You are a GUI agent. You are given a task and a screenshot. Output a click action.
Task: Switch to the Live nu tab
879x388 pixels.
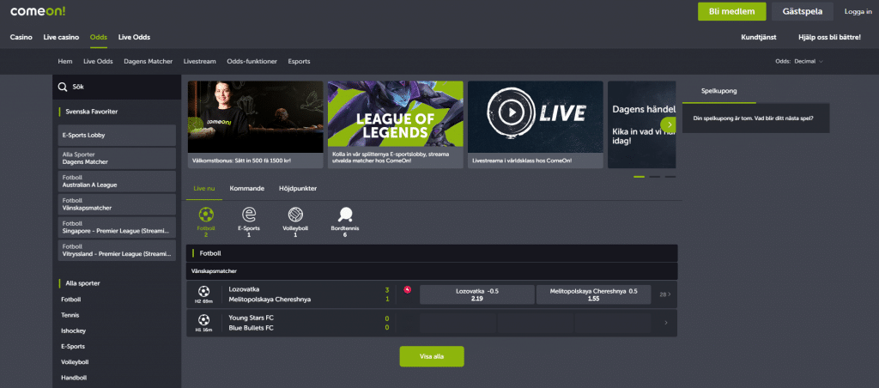[204, 188]
